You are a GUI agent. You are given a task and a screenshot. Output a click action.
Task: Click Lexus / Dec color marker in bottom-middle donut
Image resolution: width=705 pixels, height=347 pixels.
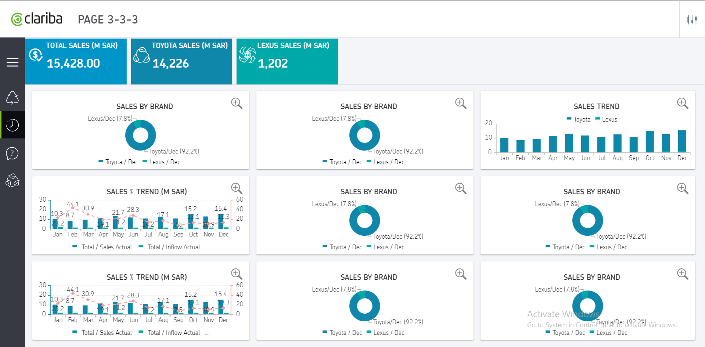369,332
